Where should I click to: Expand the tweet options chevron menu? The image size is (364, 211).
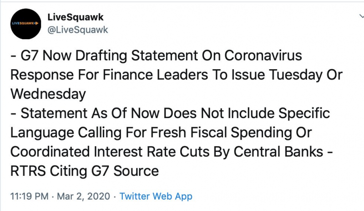click(x=362, y=16)
